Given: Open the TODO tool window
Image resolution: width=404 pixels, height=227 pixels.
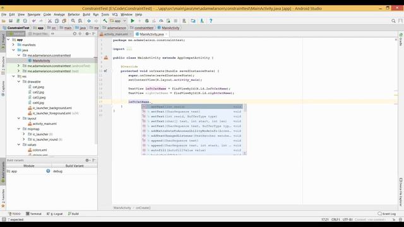Looking at the screenshot, I should [x=15, y=214].
